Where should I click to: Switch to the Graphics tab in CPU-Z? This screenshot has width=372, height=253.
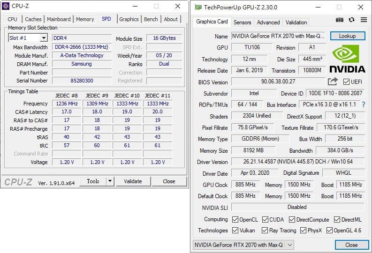coord(129,19)
